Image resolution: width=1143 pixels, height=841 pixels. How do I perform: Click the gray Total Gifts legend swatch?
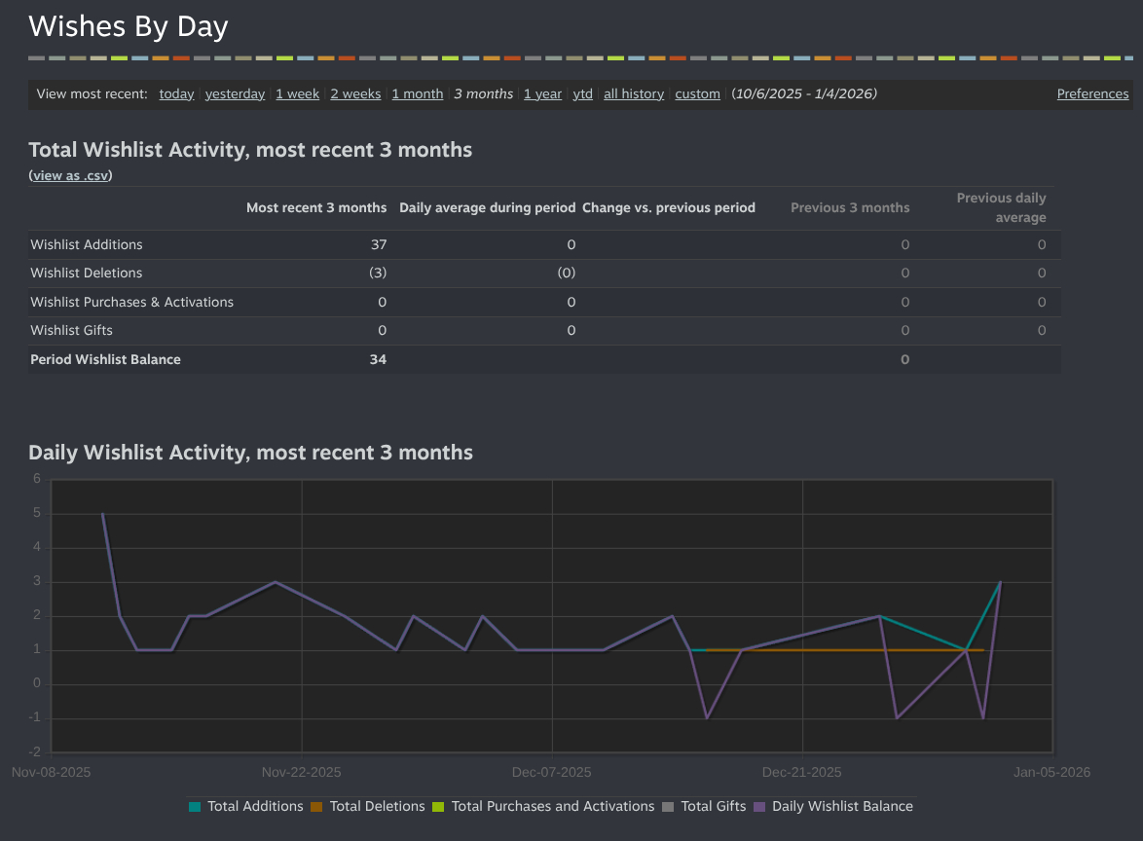pyautogui.click(x=668, y=807)
